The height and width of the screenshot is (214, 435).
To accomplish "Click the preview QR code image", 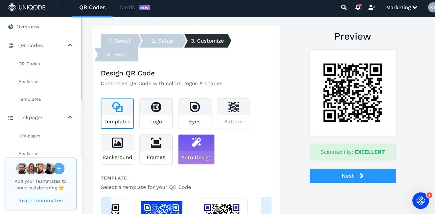I will (353, 93).
